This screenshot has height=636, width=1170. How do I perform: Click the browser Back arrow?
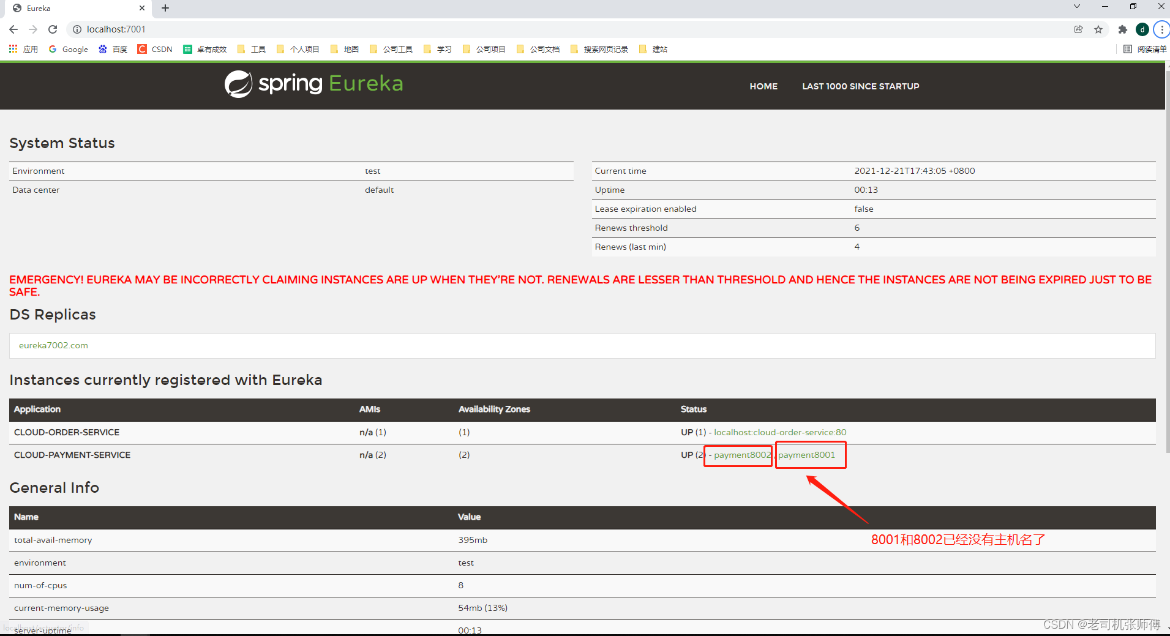[13, 29]
